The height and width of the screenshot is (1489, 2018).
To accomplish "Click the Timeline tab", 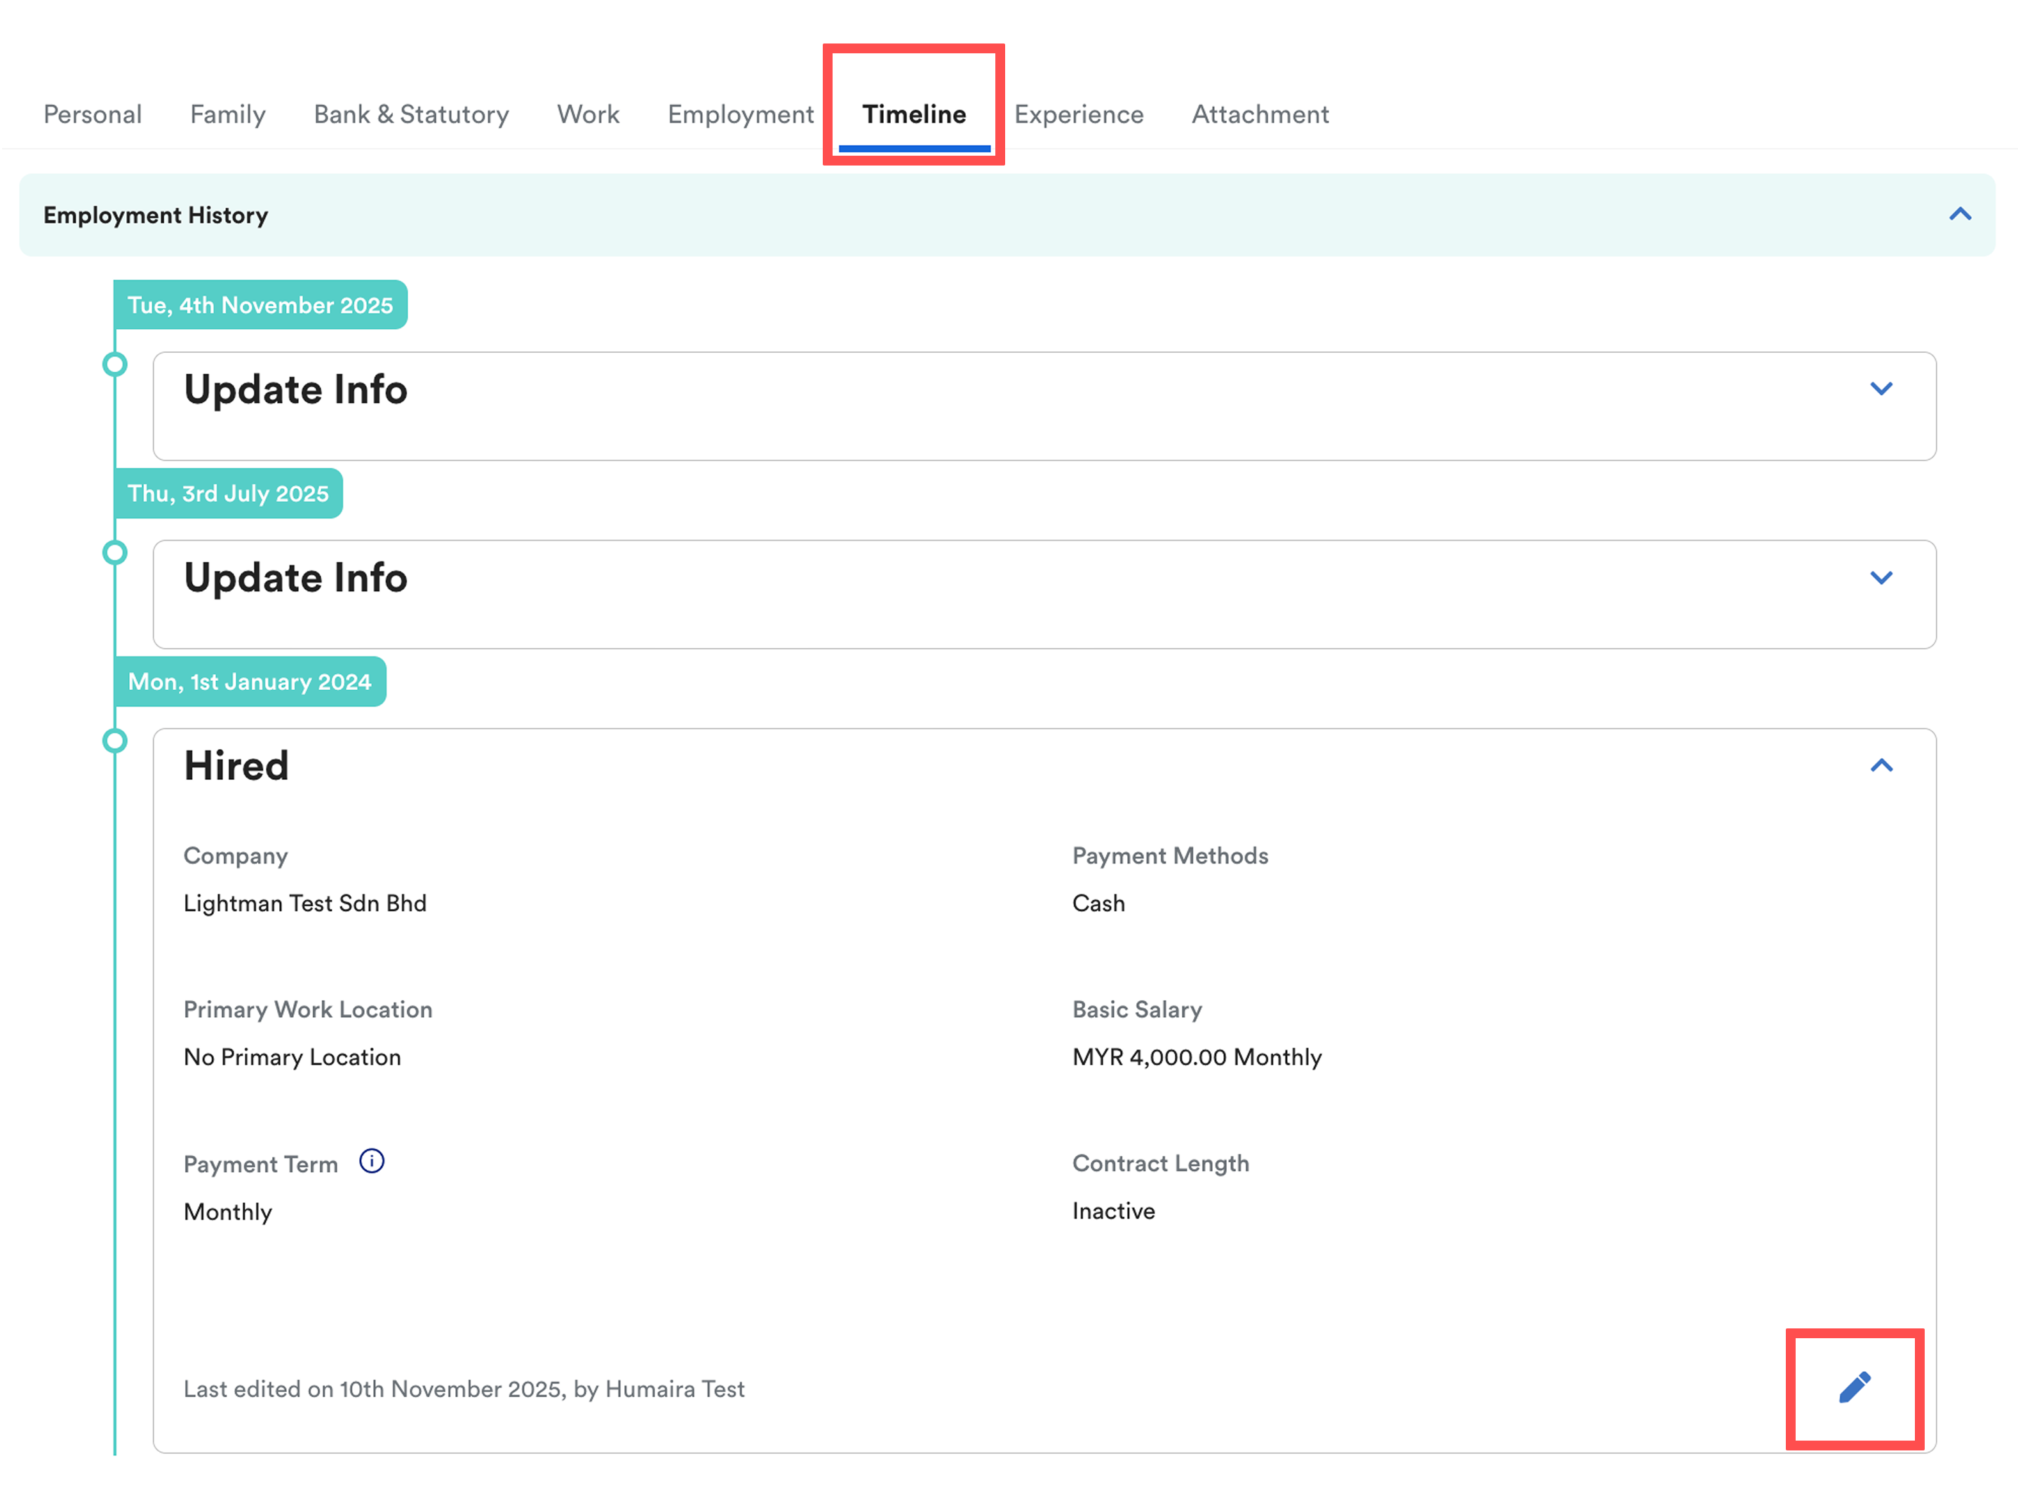I will [913, 114].
